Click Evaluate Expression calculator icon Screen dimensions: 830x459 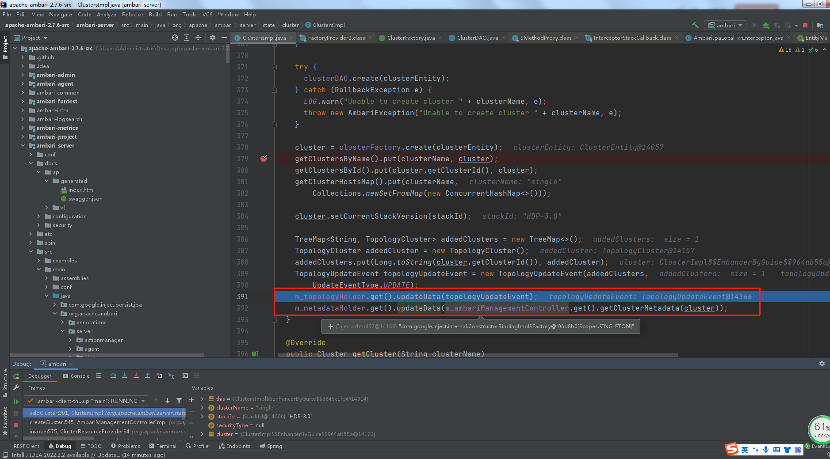tap(185, 376)
